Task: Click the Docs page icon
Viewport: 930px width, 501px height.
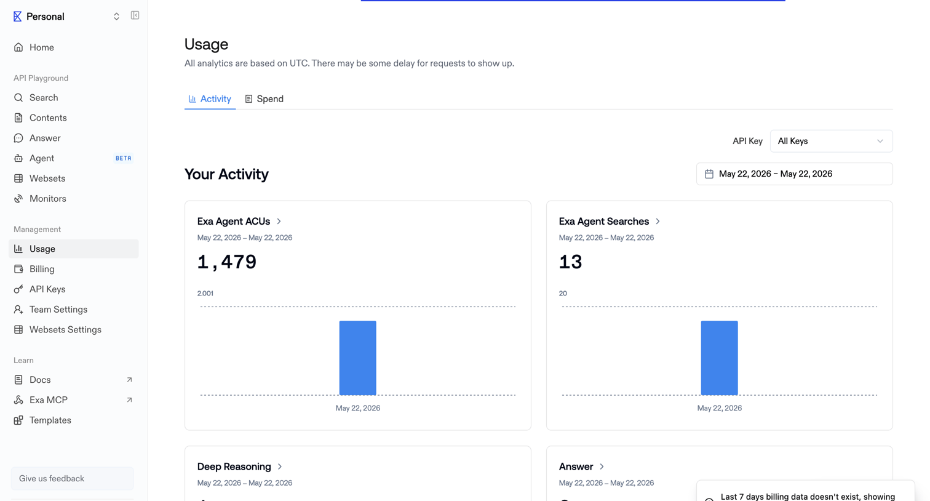Action: 18,380
